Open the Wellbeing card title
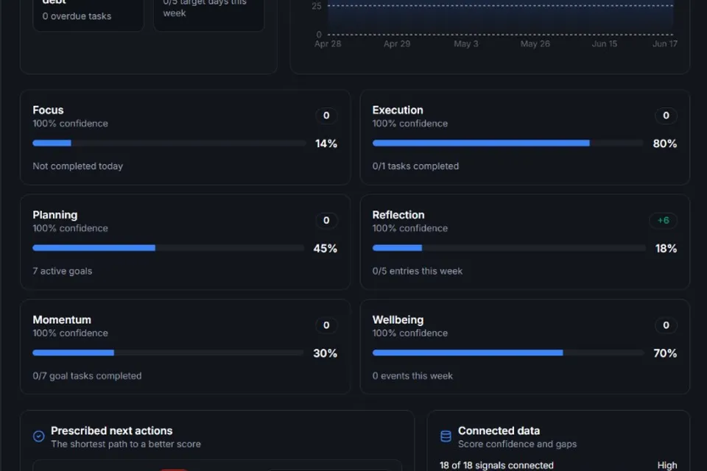 click(398, 320)
